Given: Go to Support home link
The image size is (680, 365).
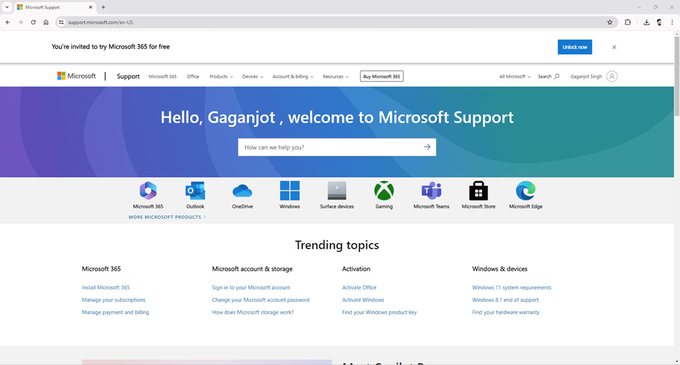Looking at the screenshot, I should coord(128,76).
